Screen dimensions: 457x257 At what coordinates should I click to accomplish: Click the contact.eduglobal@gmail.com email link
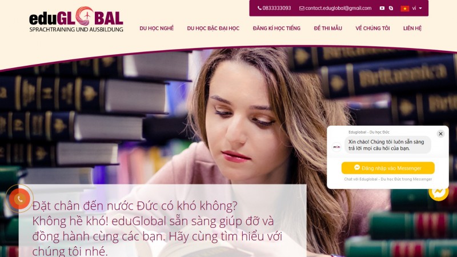coord(335,8)
